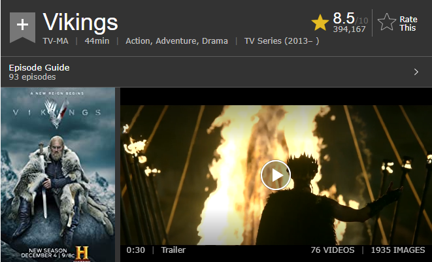Open the 93 episodes list
Viewport: 432px width, 262px height.
32,77
